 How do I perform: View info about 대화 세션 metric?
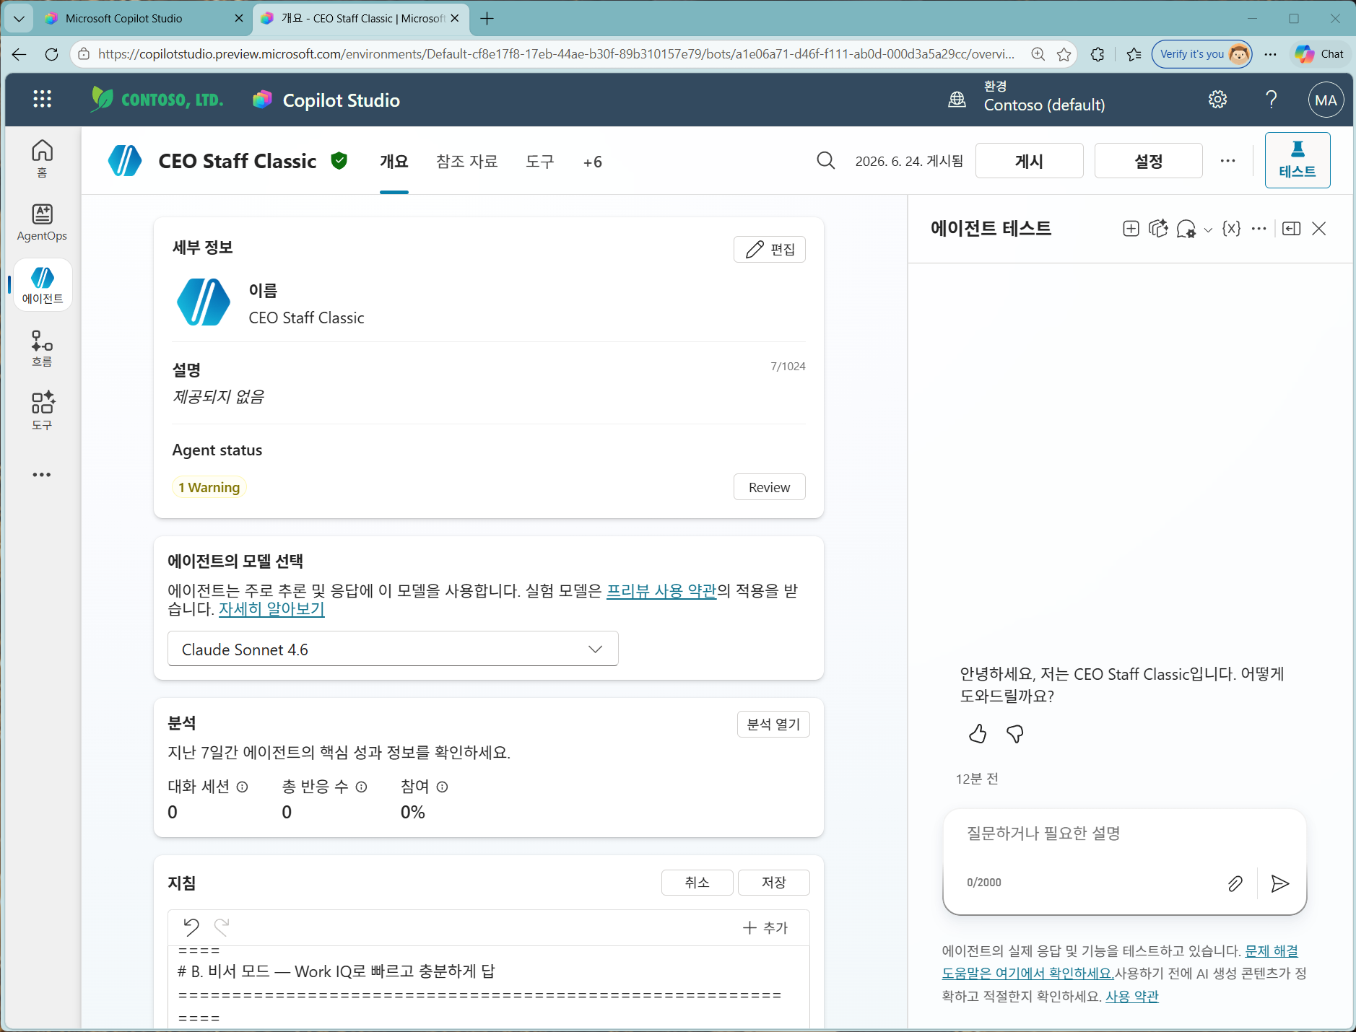[243, 787]
